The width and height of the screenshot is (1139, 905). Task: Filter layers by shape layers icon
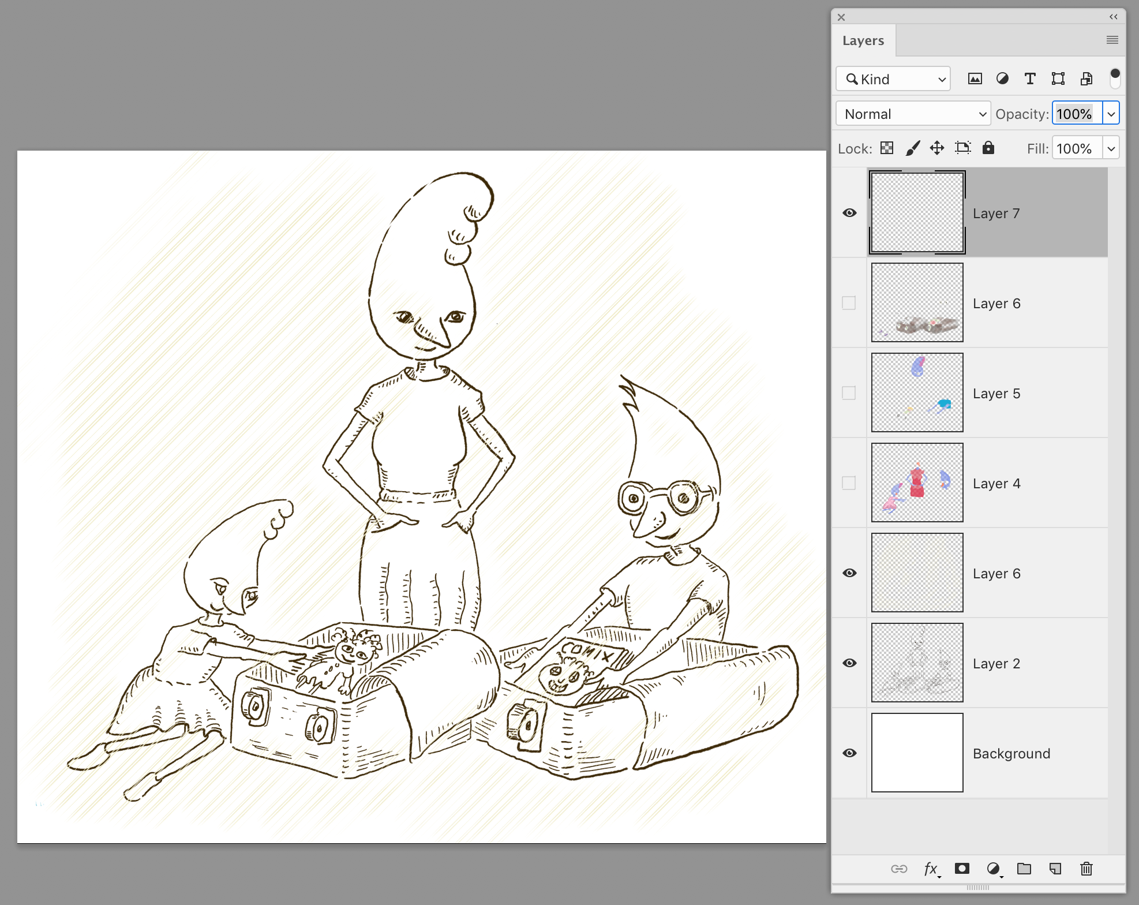coord(1058,79)
